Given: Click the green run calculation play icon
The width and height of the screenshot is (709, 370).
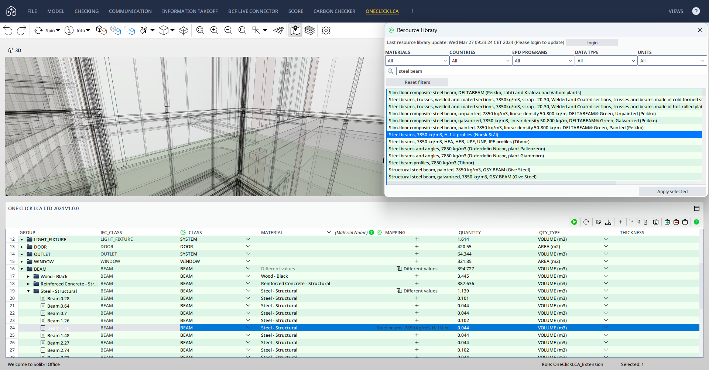Looking at the screenshot, I should [574, 222].
